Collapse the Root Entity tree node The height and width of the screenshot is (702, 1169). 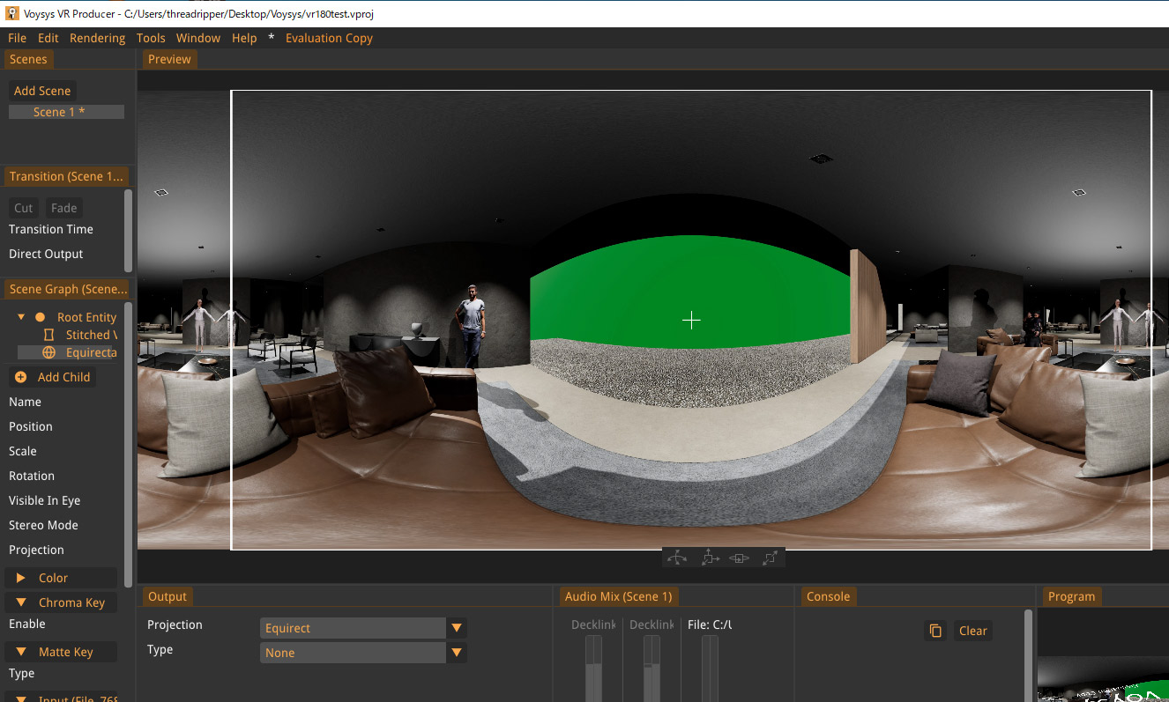(21, 317)
